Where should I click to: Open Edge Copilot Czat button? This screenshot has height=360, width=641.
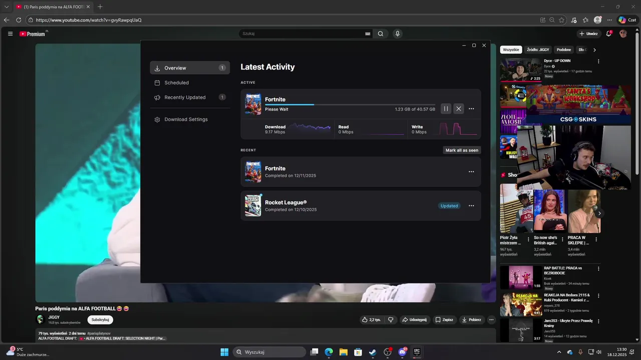click(x=627, y=20)
